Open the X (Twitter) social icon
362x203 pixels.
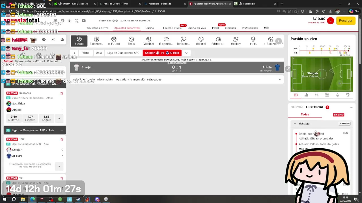click(x=77, y=21)
